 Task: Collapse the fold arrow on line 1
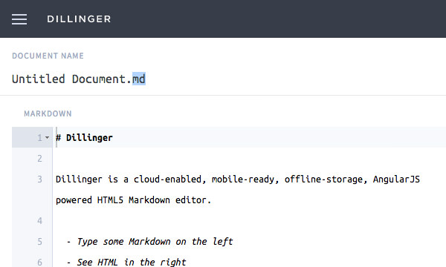coord(48,138)
